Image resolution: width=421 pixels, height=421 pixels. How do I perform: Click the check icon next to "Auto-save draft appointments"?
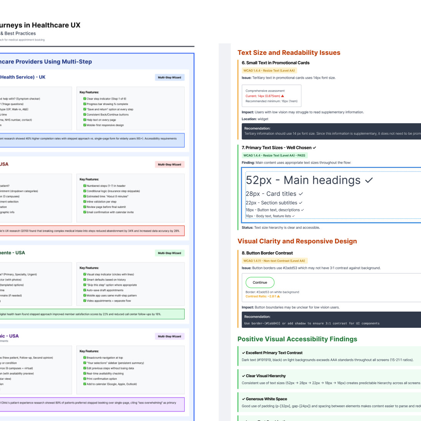[x=84, y=290]
